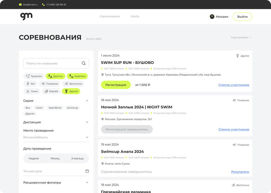Deselect the Дуатлон filter chip
This screenshot has height=193, width=271.
(x=55, y=76)
